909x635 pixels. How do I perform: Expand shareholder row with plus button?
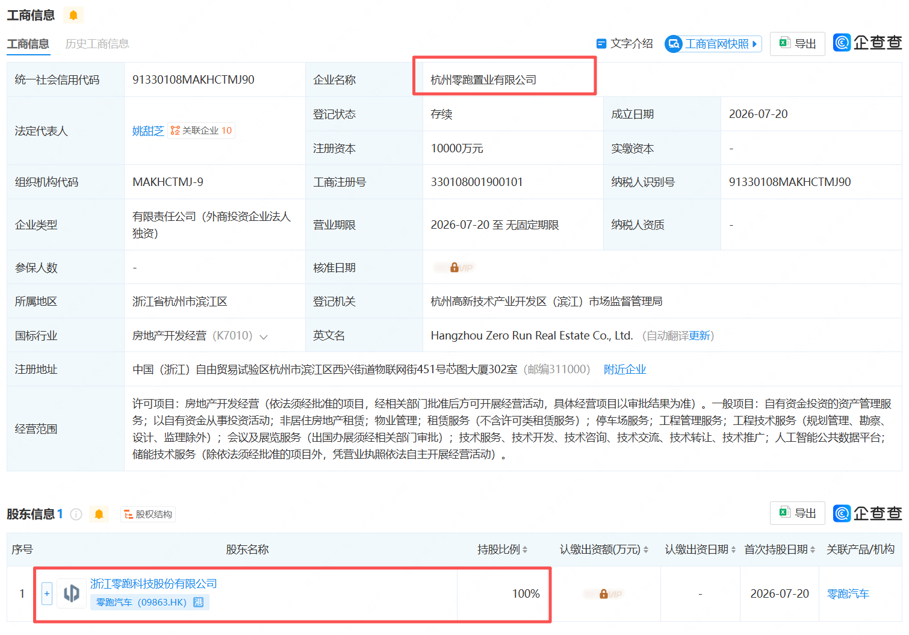coord(47,593)
